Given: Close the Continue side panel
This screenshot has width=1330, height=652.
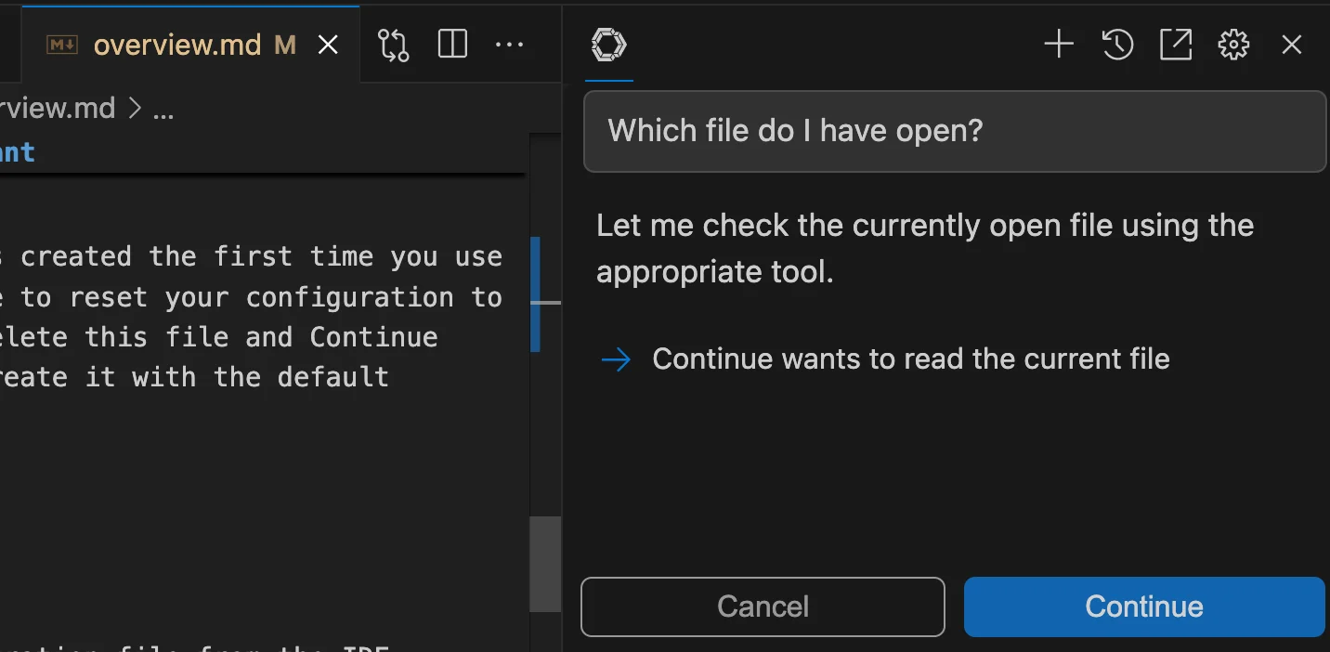Looking at the screenshot, I should [x=1292, y=45].
